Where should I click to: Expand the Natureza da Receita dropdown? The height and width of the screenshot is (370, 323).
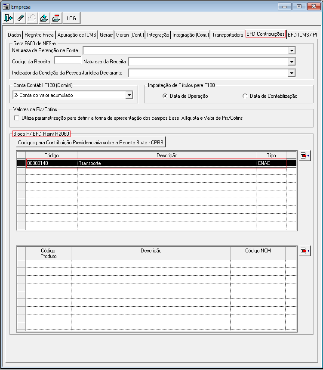[292, 62]
